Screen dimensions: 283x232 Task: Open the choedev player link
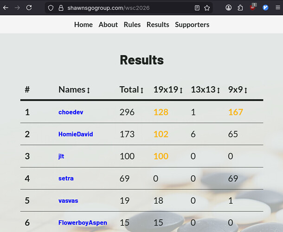click(x=71, y=112)
